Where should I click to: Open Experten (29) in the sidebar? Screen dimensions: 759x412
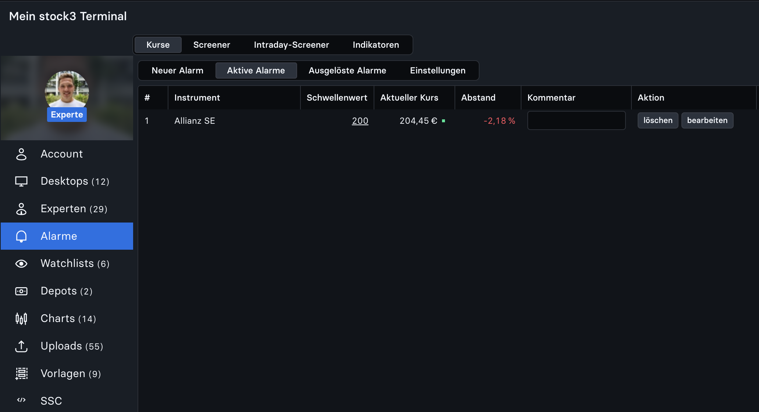click(67, 209)
